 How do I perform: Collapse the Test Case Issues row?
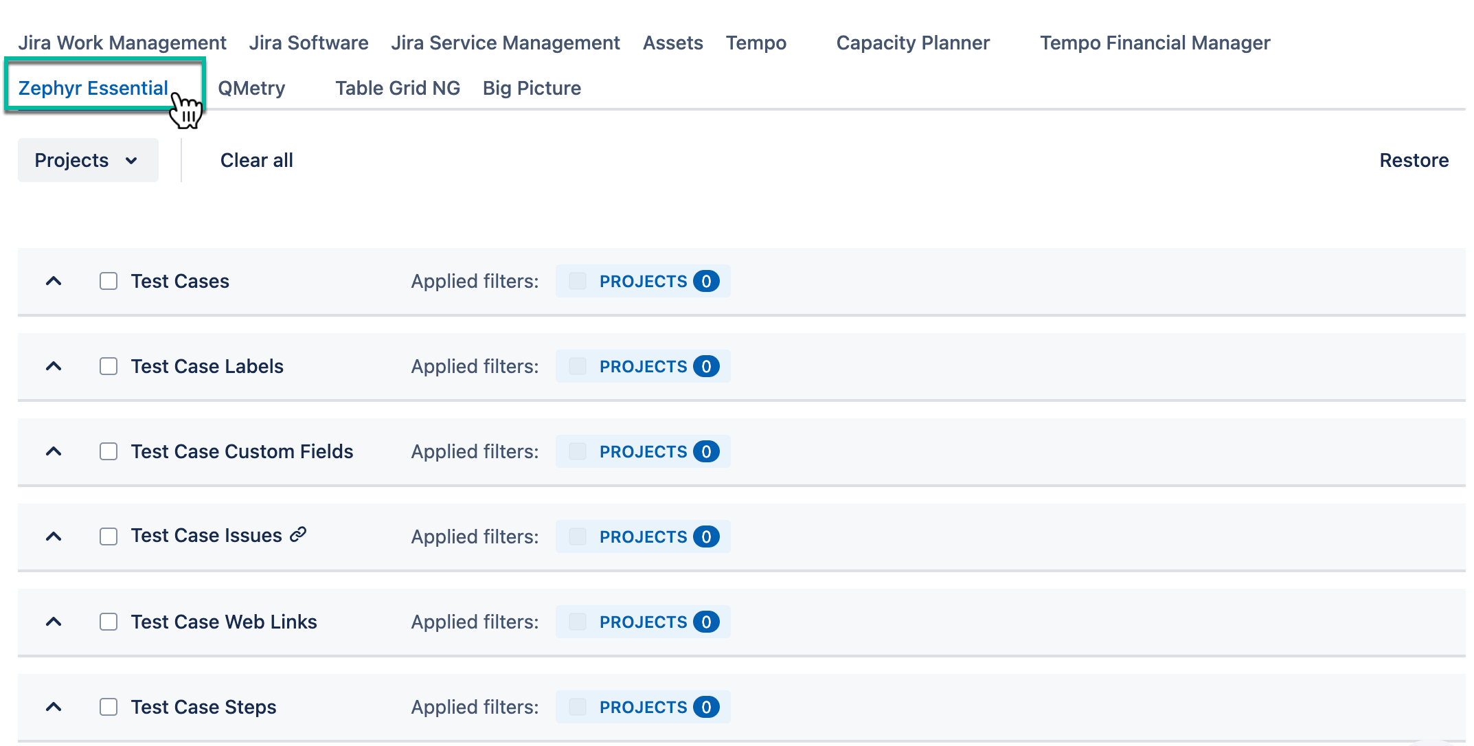point(54,536)
